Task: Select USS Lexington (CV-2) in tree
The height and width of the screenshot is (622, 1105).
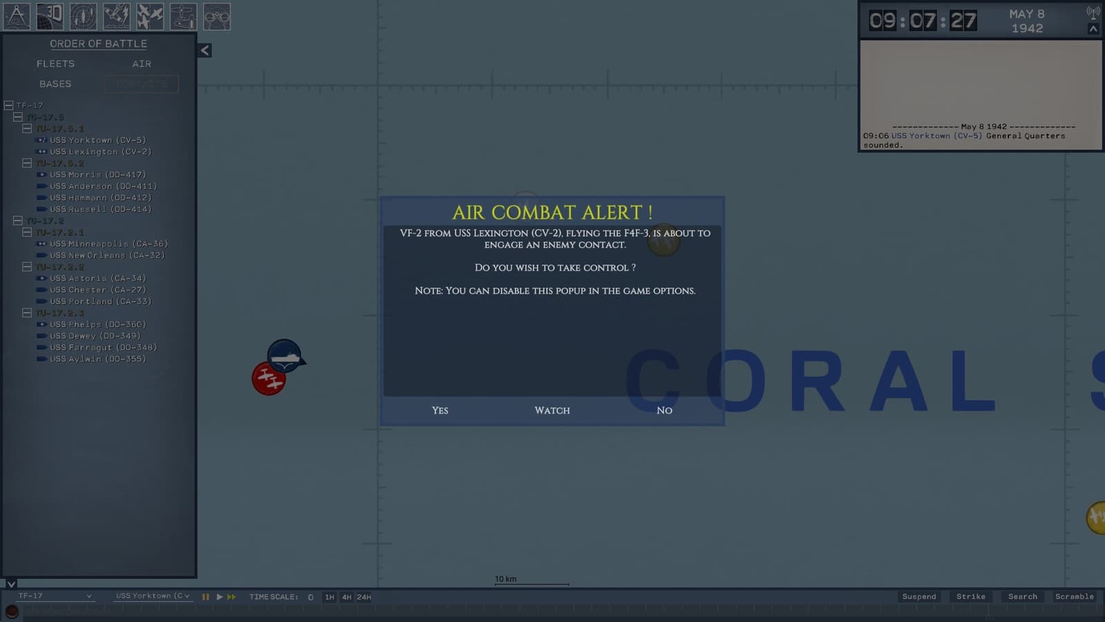Action: (x=101, y=151)
